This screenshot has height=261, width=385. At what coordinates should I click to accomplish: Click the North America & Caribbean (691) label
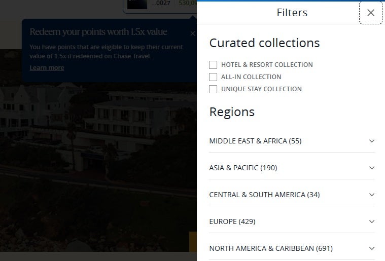click(x=271, y=248)
